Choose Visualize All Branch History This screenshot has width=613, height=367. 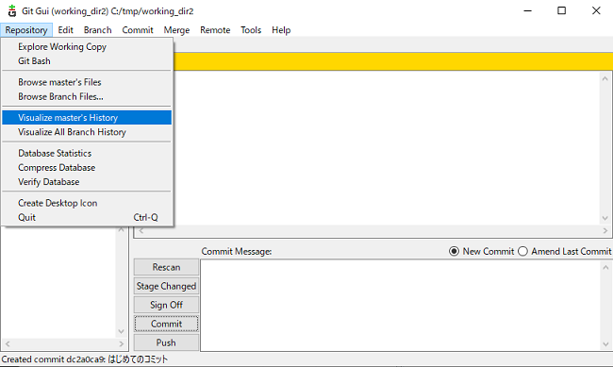[x=87, y=132]
